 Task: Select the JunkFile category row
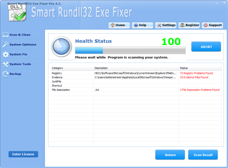[x=136, y=82]
